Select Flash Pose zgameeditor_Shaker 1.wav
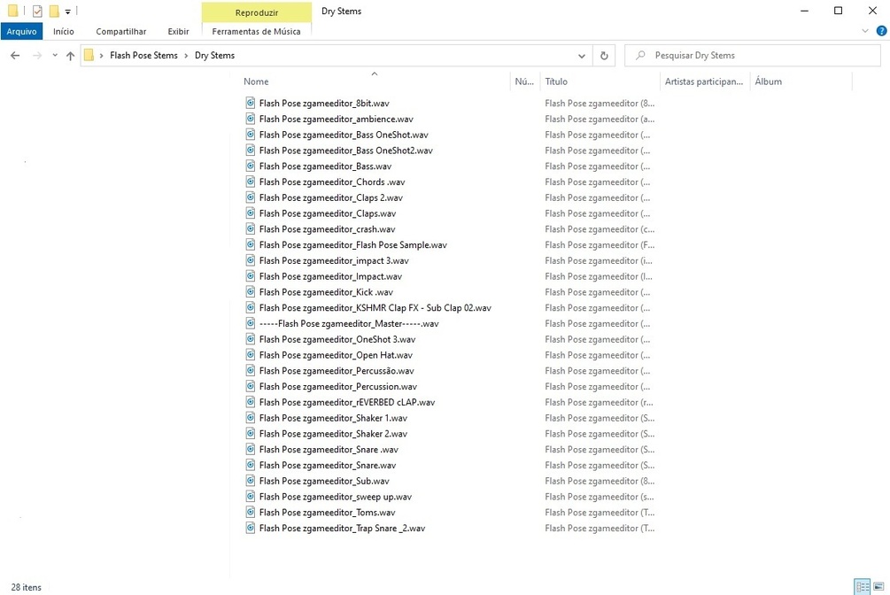 (333, 418)
